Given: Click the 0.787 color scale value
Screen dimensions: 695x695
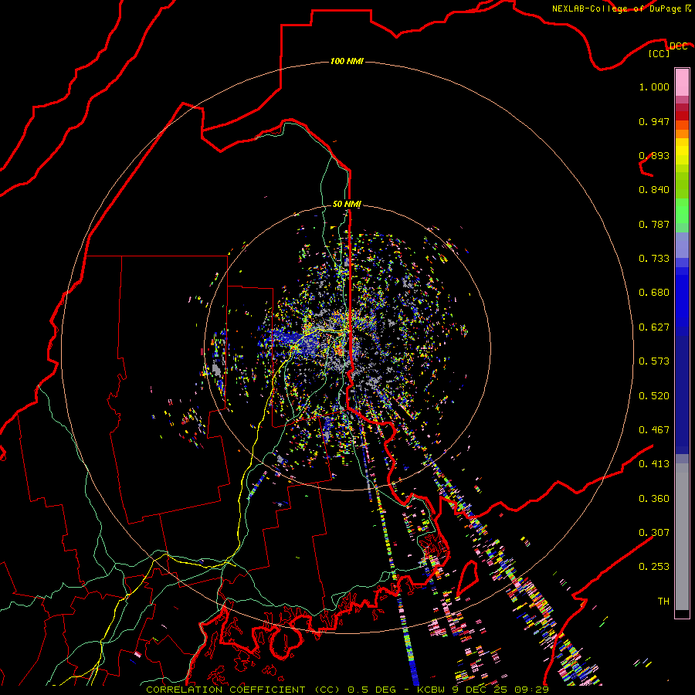Looking at the screenshot, I should 654,224.
